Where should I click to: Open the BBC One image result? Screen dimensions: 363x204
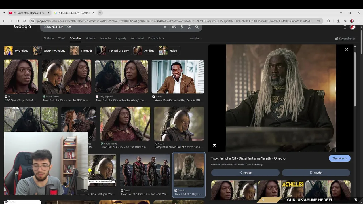click(x=21, y=77)
